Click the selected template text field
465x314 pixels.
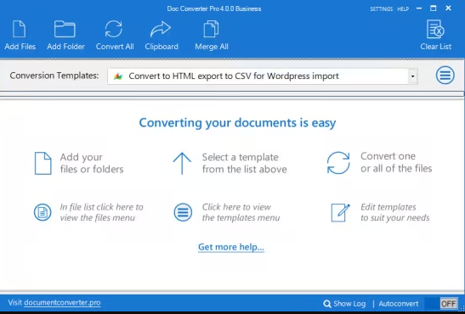point(258,76)
